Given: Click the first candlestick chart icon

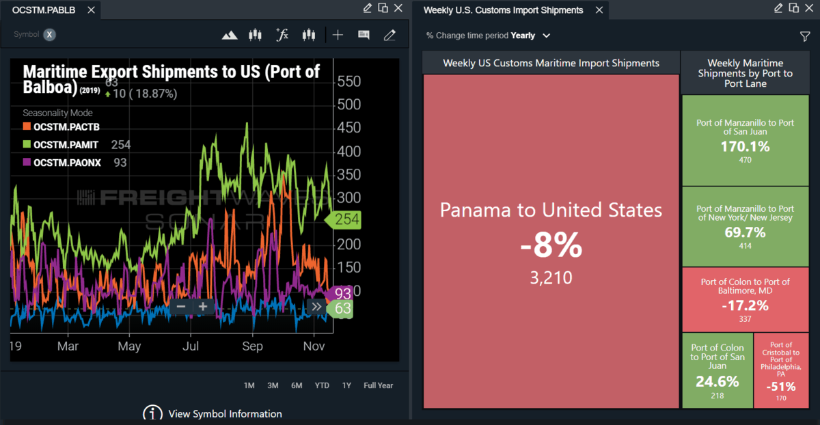Looking at the screenshot, I should coord(256,35).
